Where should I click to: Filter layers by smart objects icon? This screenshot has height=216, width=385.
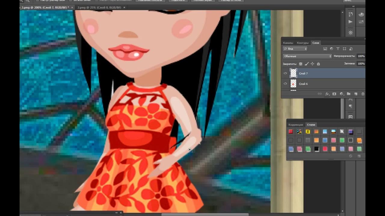pos(351,49)
